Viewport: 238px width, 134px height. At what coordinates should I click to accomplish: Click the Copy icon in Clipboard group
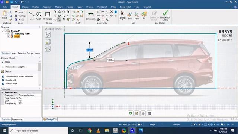(10, 16)
